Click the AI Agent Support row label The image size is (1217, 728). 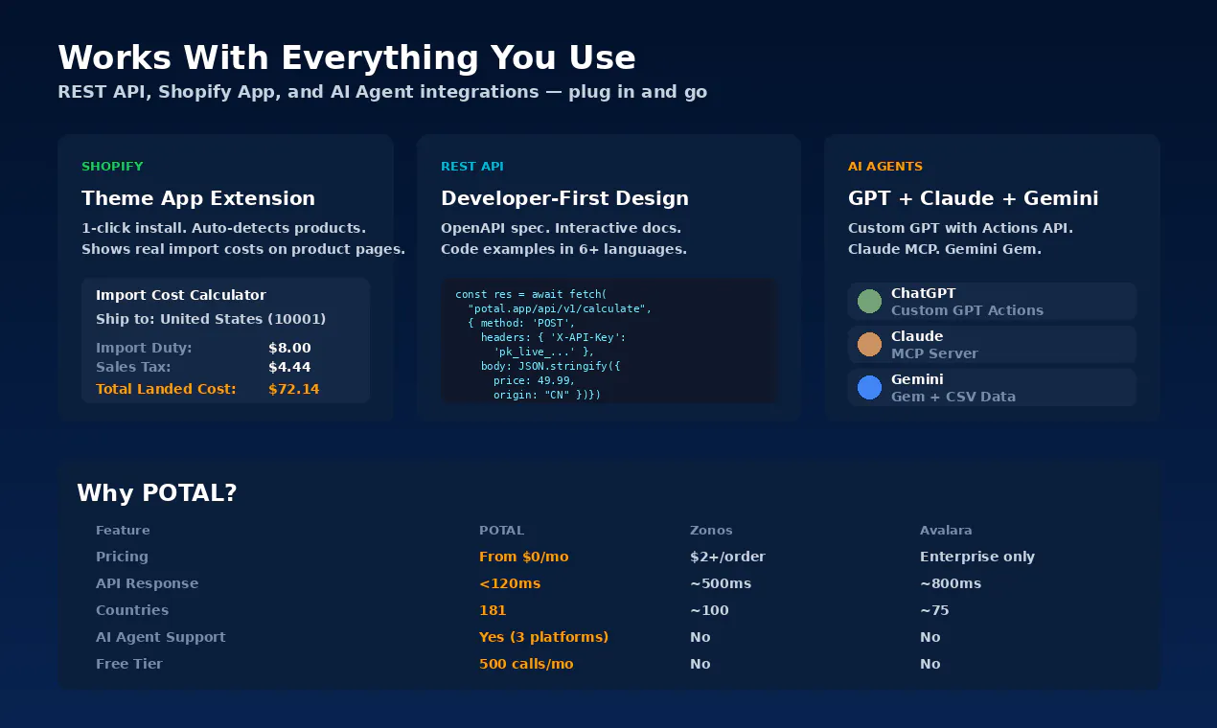coord(161,637)
